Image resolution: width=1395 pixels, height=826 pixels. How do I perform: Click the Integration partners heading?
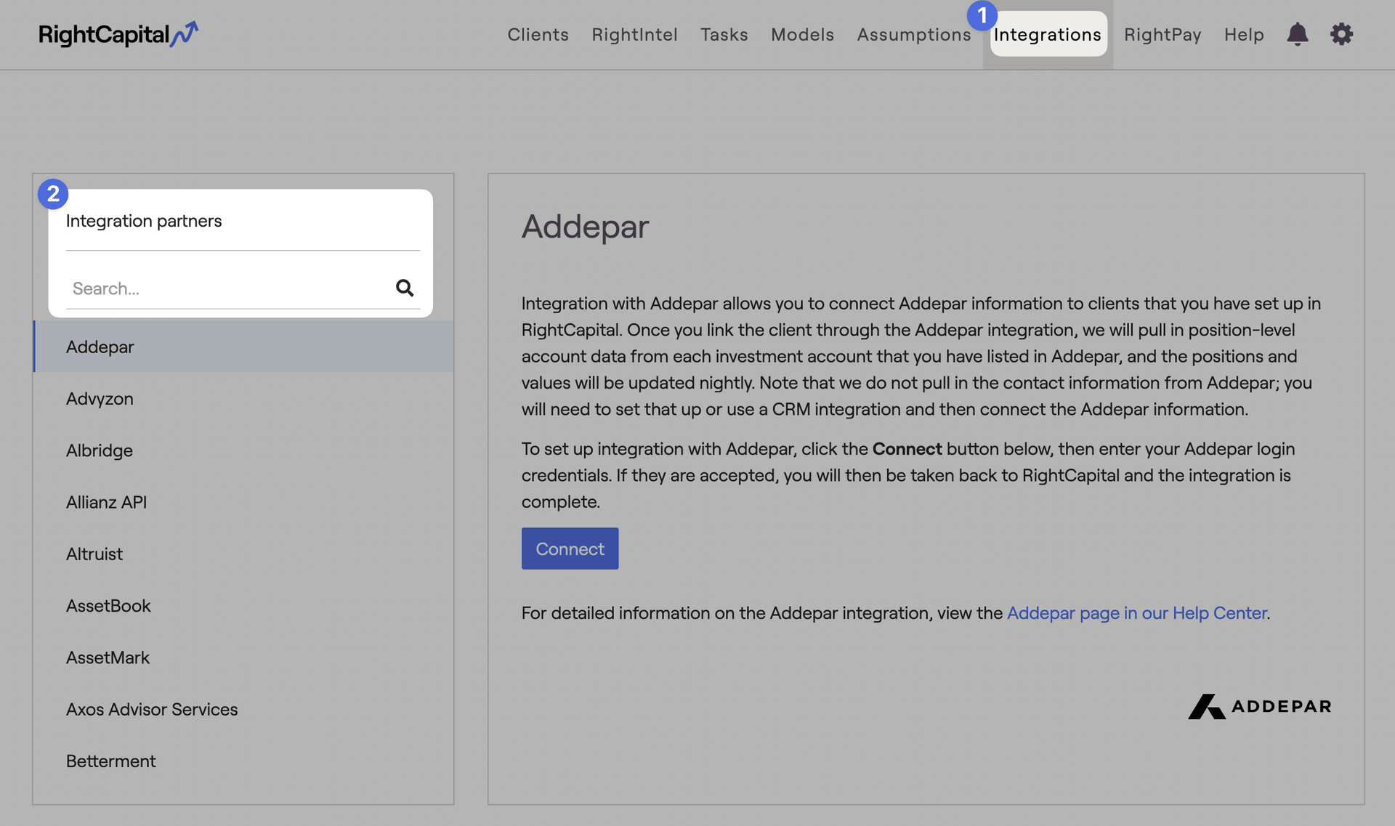click(x=144, y=221)
